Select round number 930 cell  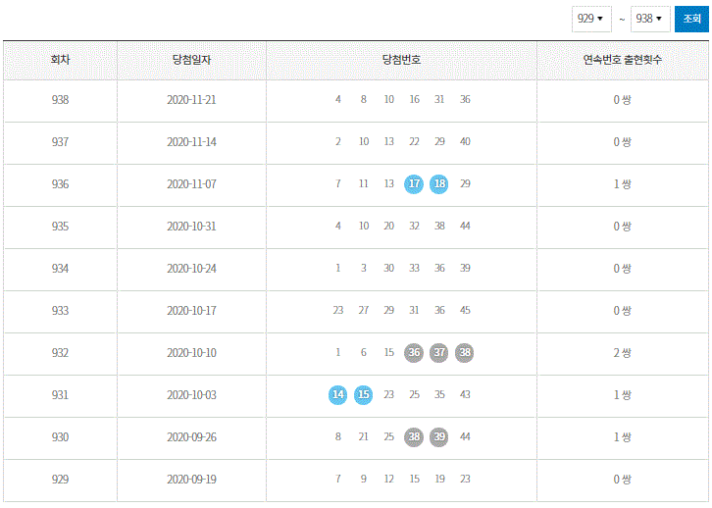pyautogui.click(x=60, y=437)
